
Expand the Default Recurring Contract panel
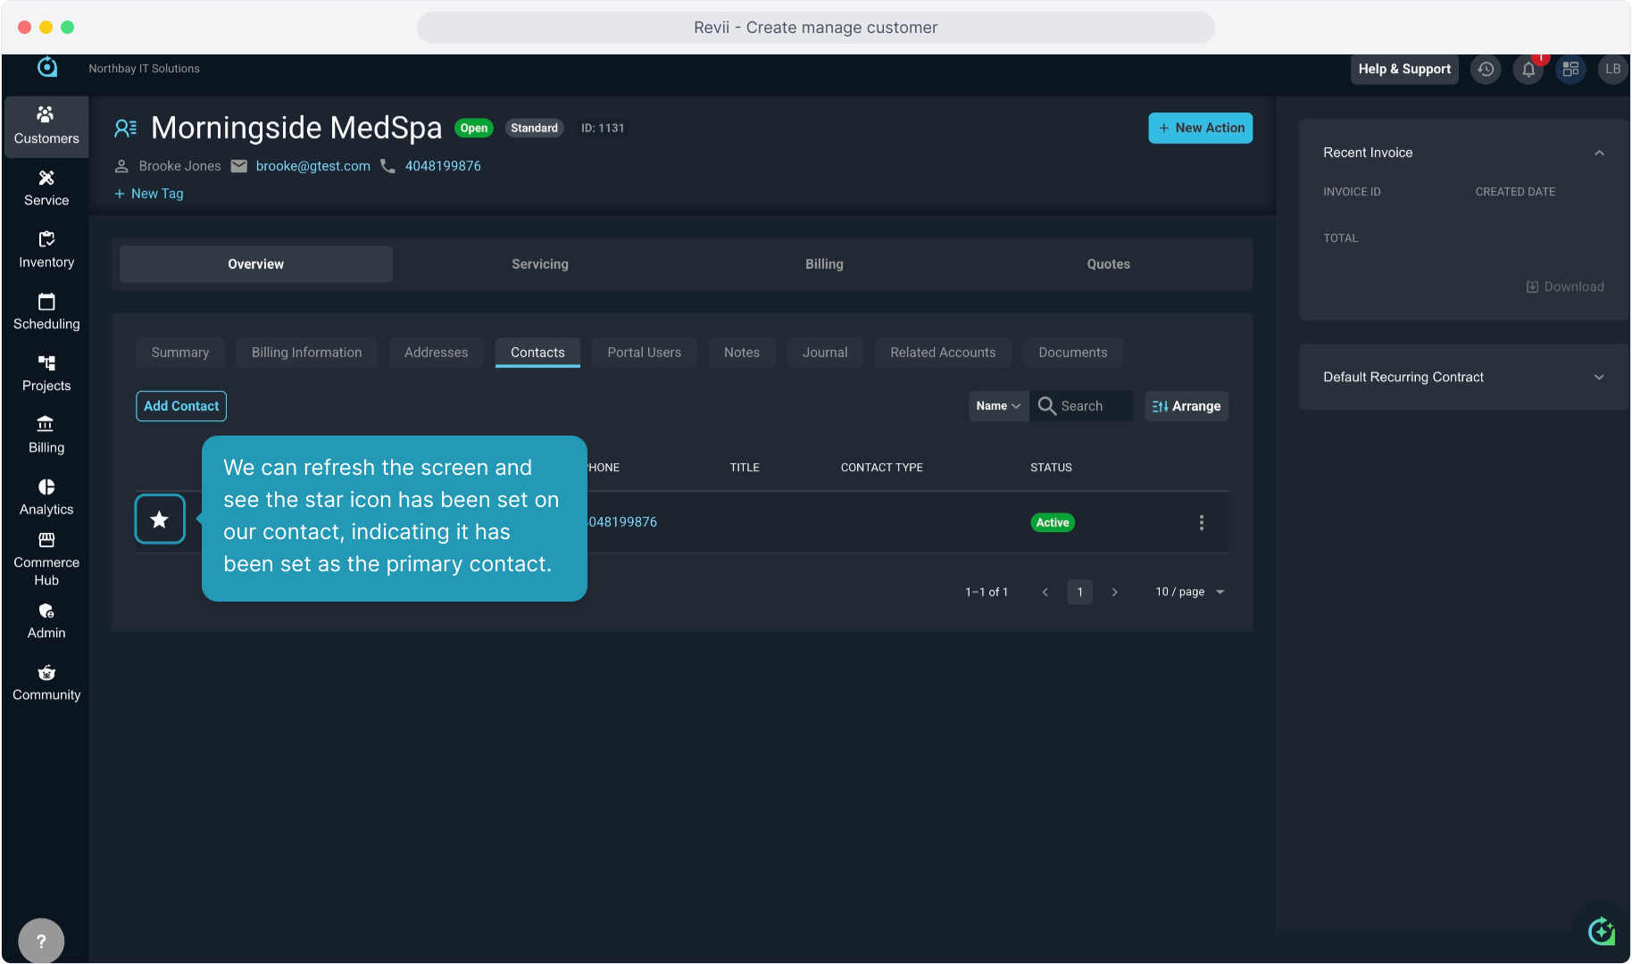coord(1599,378)
